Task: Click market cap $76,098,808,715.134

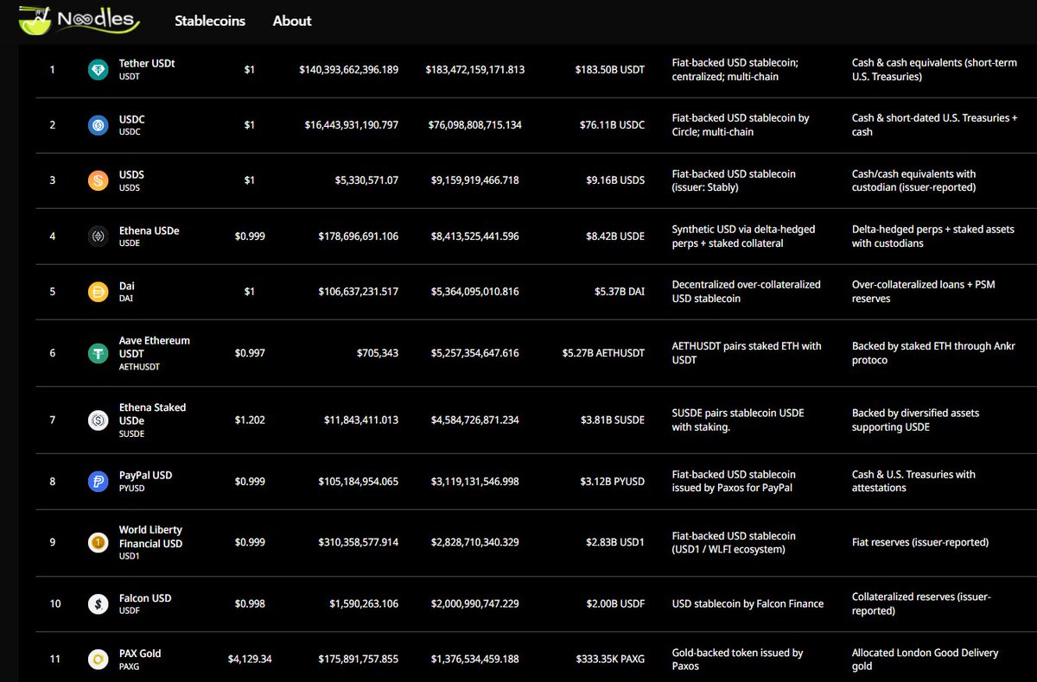Action: (475, 125)
